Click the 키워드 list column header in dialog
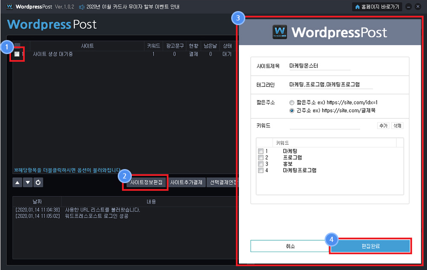This screenshot has width=427, height=270. pos(334,143)
